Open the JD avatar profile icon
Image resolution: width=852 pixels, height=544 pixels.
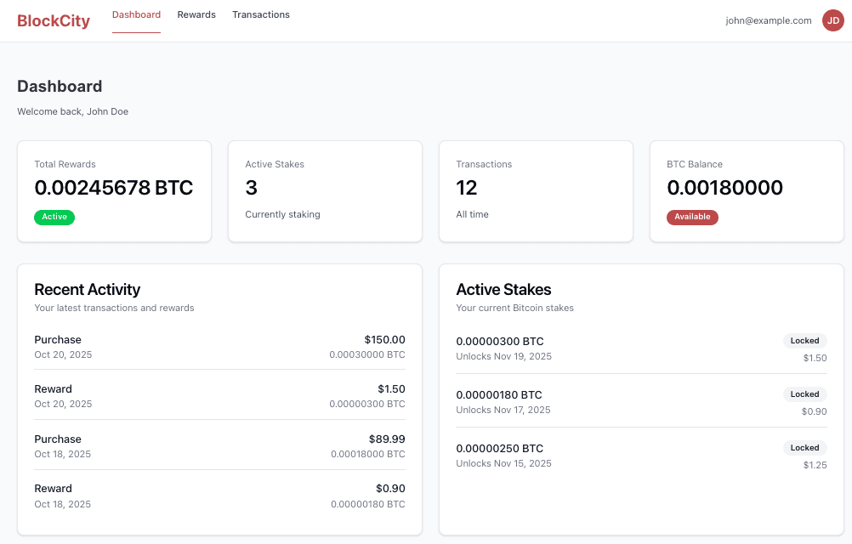click(x=832, y=20)
